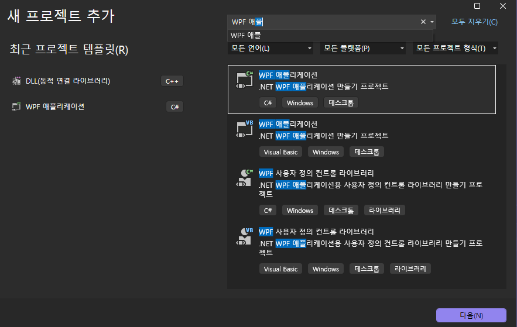Open the search history dropdown arrow
This screenshot has width=517, height=327.
point(432,22)
